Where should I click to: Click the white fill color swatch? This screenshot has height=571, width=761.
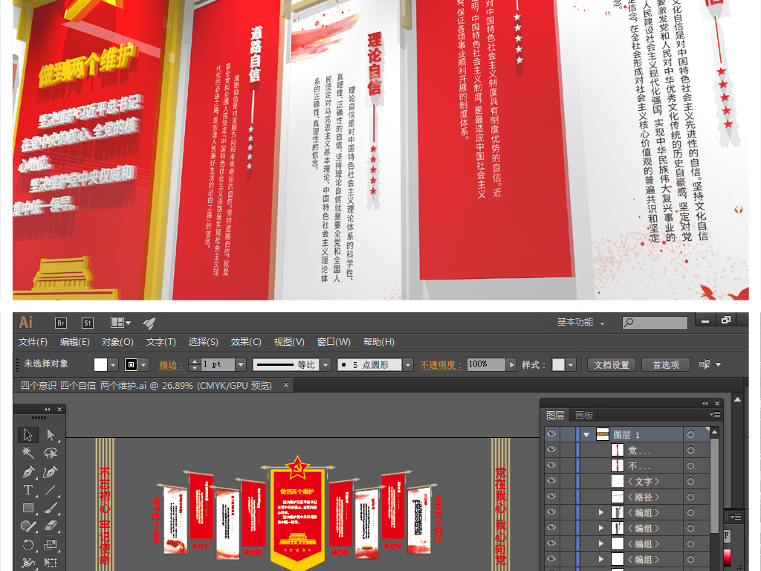coord(101,365)
